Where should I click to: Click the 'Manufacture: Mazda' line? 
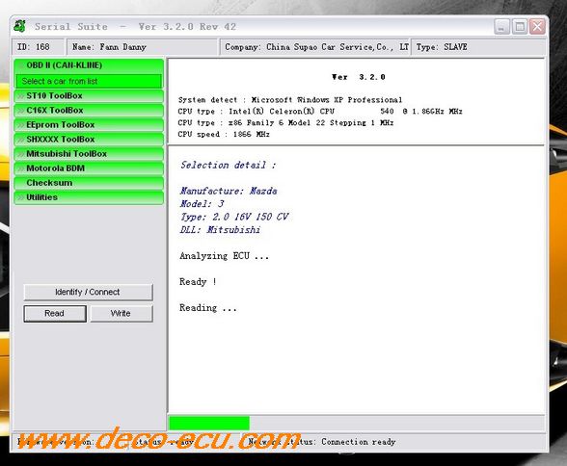[229, 191]
